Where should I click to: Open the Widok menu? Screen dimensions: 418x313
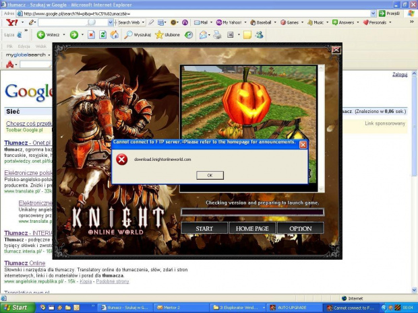pos(40,46)
